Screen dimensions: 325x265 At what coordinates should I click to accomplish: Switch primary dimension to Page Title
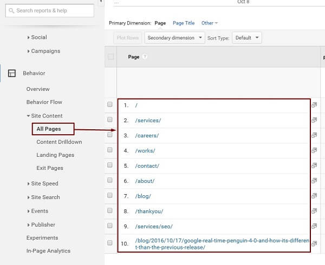[184, 23]
